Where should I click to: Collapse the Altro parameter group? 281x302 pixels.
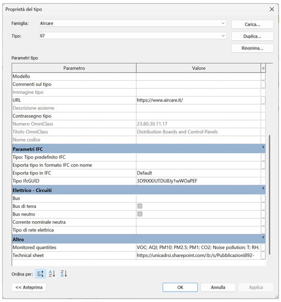pyautogui.click(x=263, y=237)
